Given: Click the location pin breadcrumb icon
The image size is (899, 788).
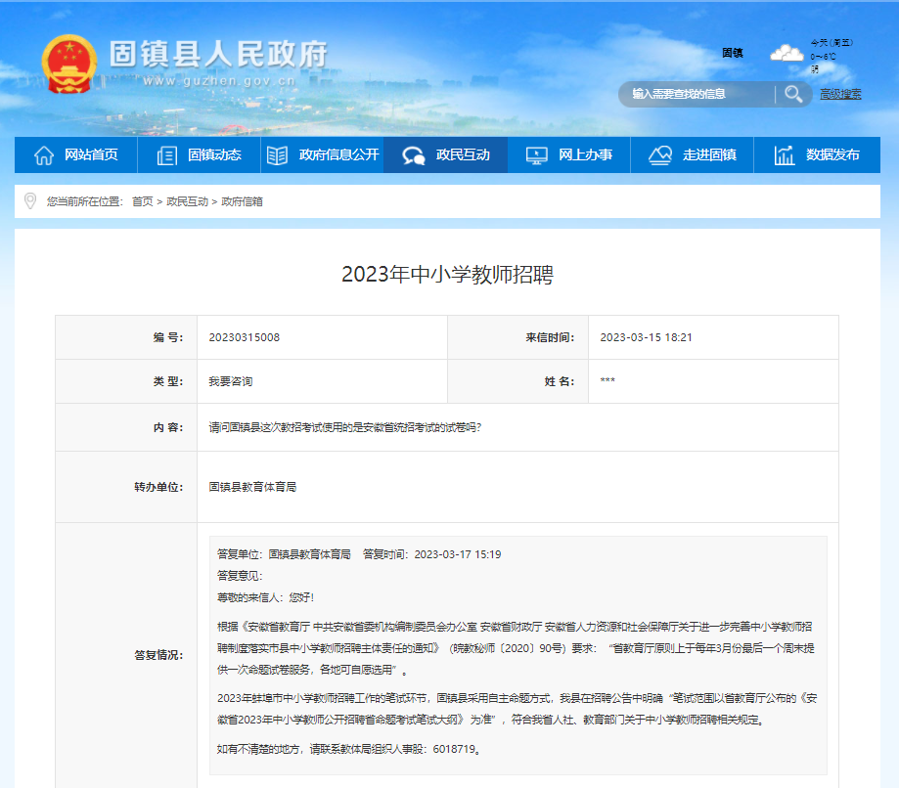Looking at the screenshot, I should [29, 200].
